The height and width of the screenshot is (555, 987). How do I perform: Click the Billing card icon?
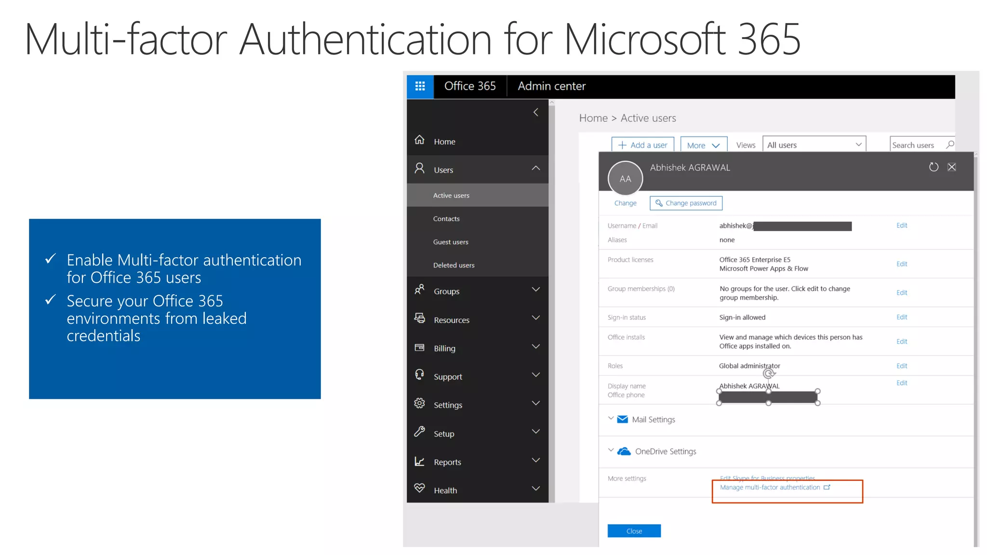click(419, 347)
